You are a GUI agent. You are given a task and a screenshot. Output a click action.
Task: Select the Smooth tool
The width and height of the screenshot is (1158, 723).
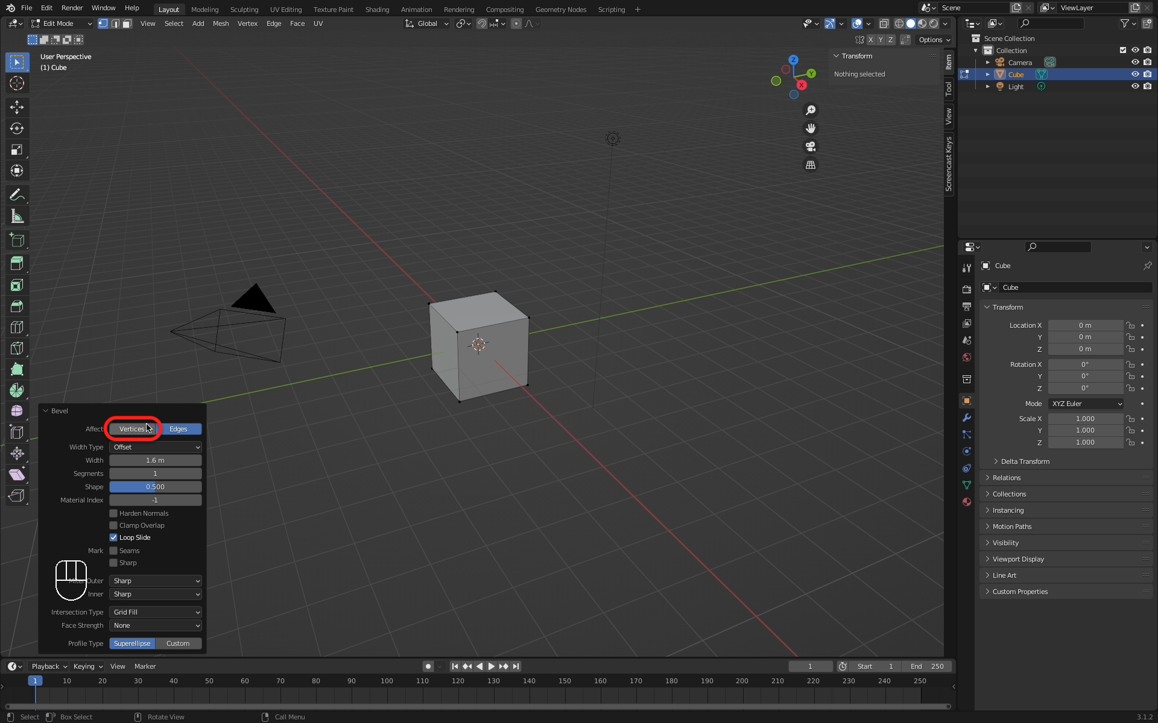click(17, 412)
